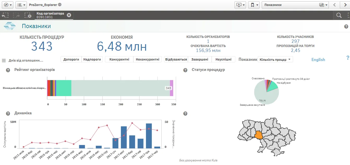Toggle the Завершені status filter
This screenshot has width=350, height=165.
click(200, 60)
